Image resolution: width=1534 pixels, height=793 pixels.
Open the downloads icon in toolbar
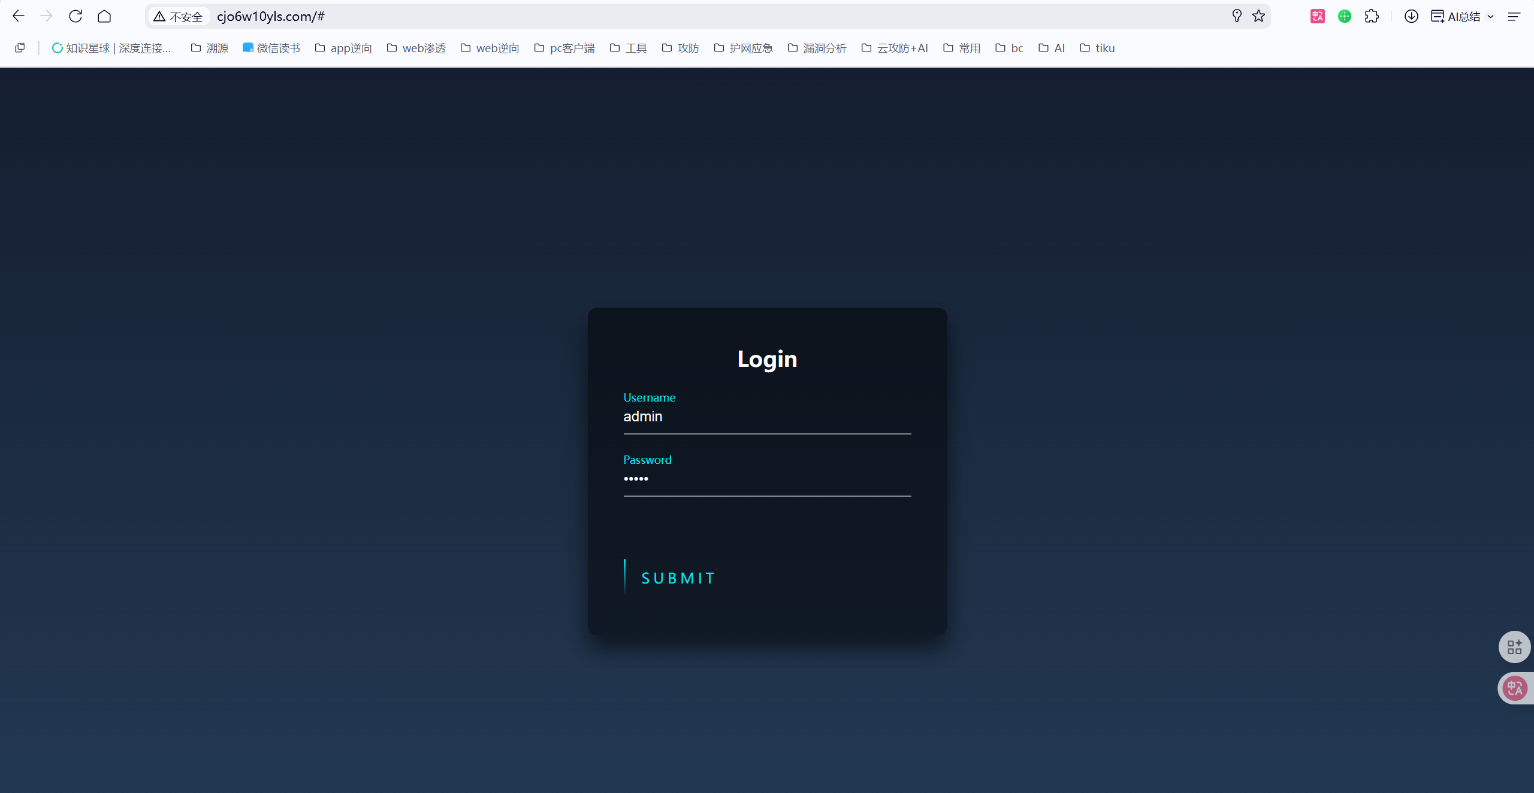[1411, 16]
